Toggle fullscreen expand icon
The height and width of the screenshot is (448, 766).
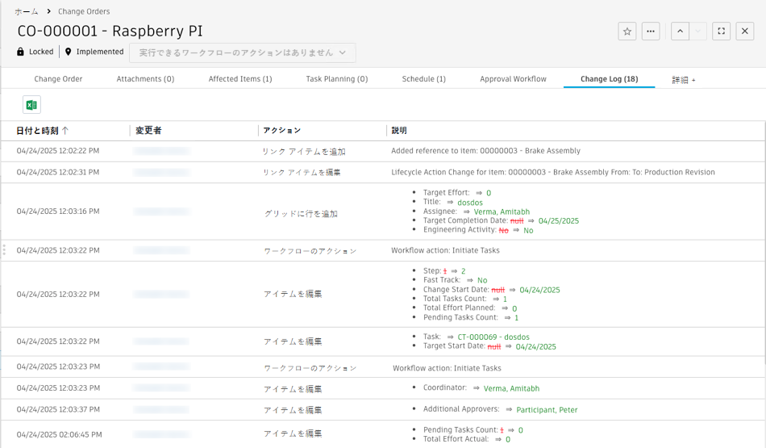pos(721,31)
